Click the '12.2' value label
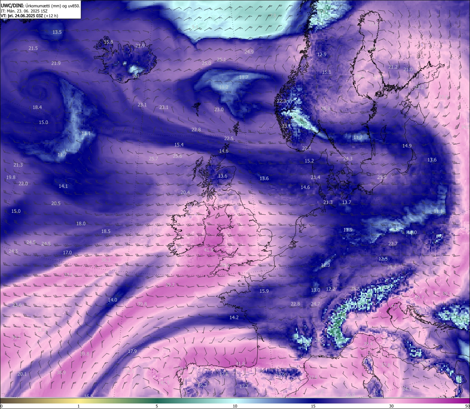This screenshot has height=409, width=470. (x=330, y=289)
